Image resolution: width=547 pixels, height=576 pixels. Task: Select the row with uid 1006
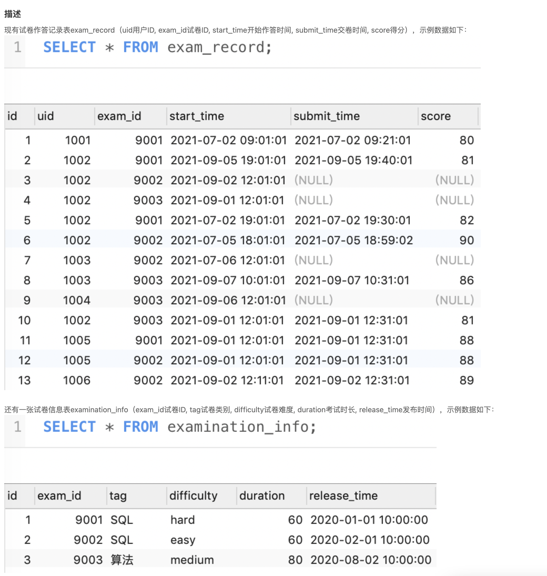pyautogui.click(x=77, y=380)
